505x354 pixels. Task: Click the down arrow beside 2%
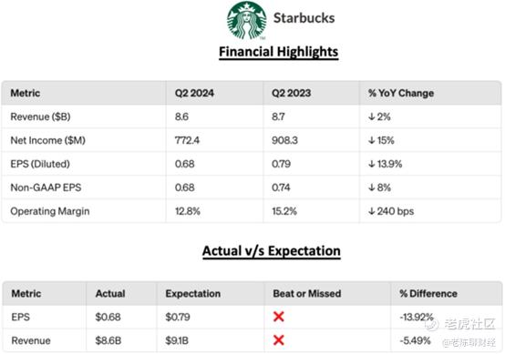point(372,116)
